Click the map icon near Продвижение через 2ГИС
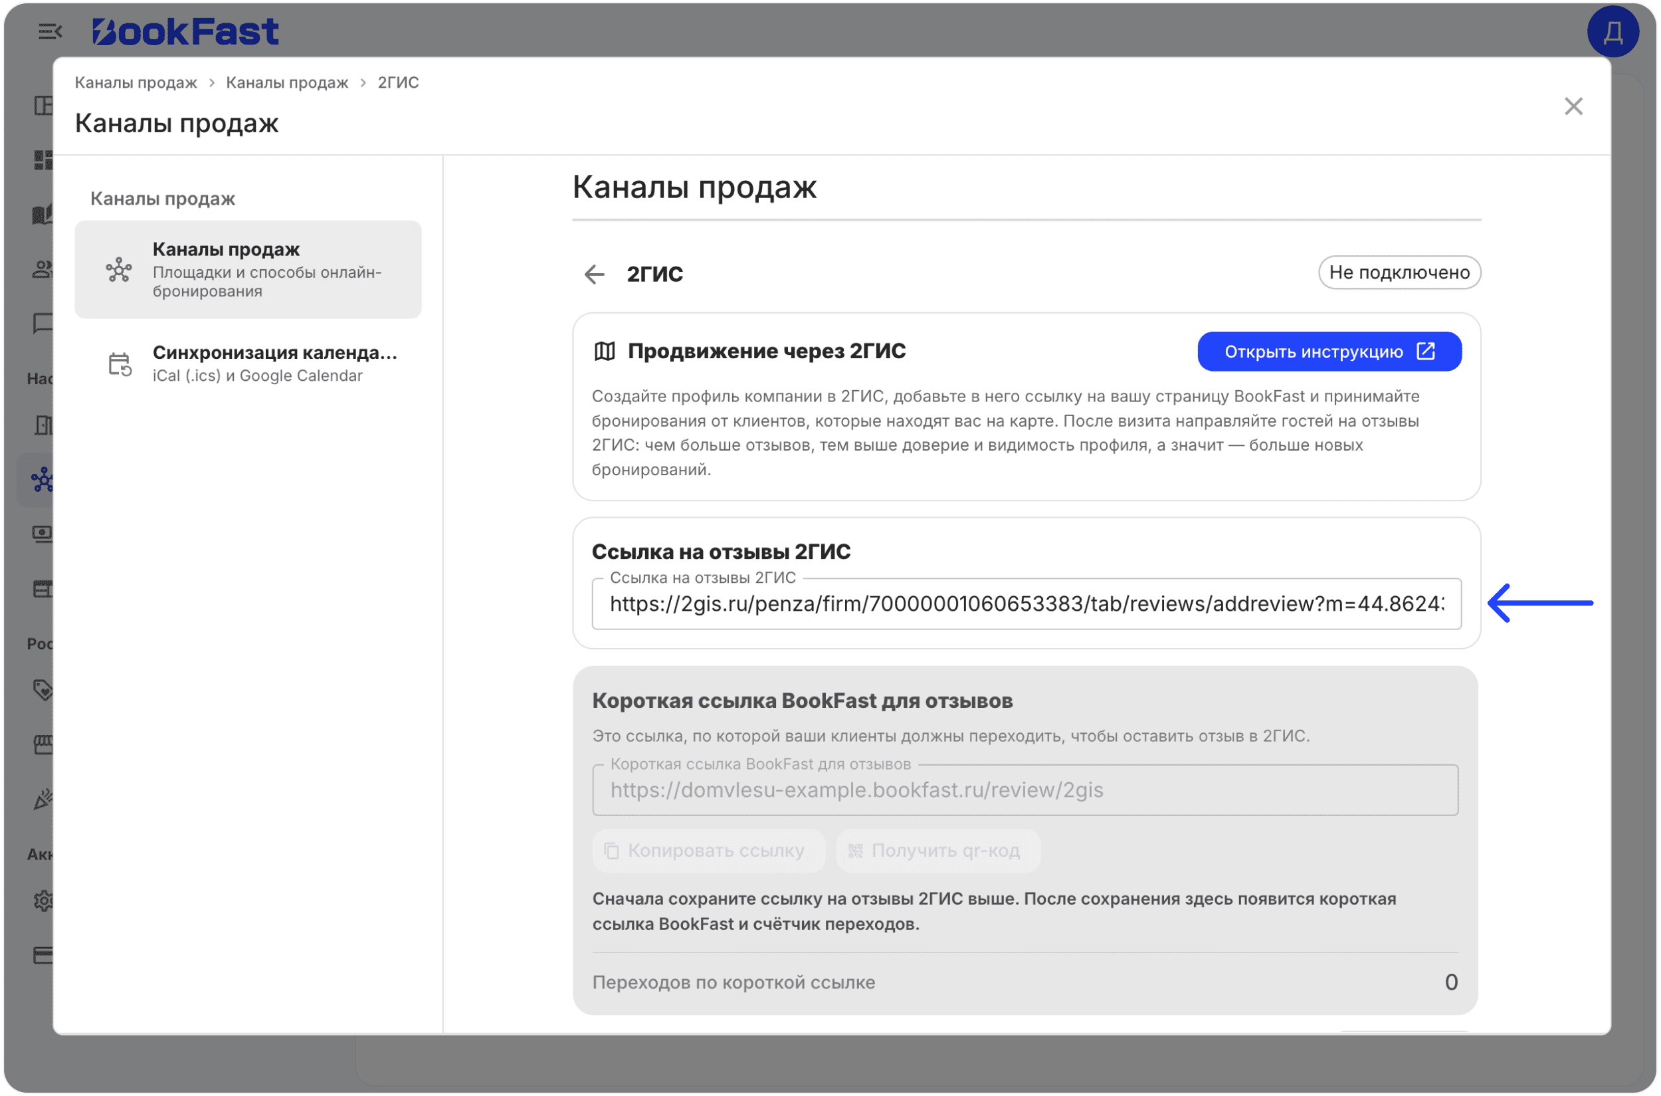 (x=605, y=352)
